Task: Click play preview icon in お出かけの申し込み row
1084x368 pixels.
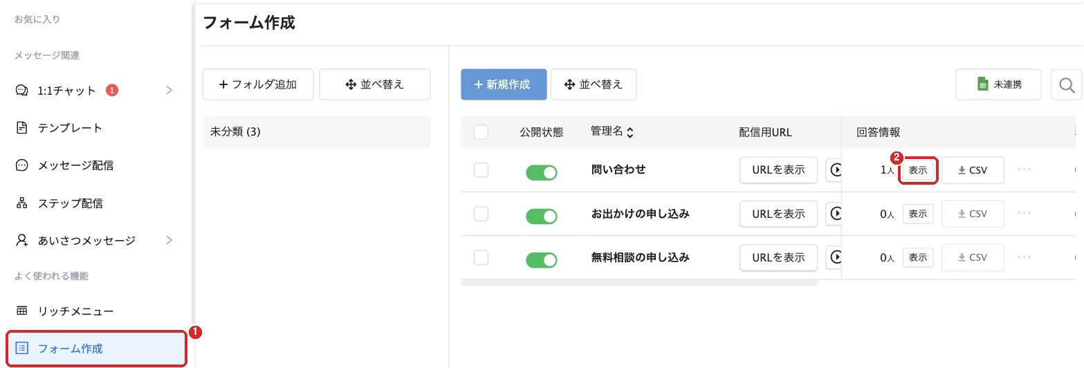Action: pyautogui.click(x=834, y=214)
